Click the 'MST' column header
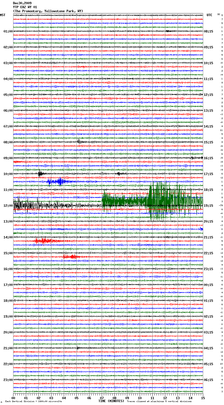Screen dimensions: 224x405 tap(3, 15)
